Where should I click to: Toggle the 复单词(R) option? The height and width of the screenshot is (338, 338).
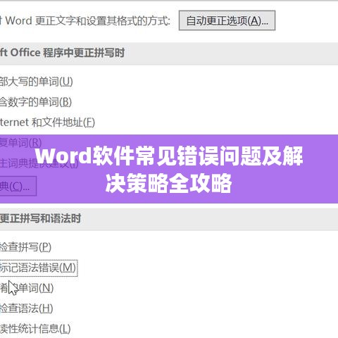pos(21,143)
